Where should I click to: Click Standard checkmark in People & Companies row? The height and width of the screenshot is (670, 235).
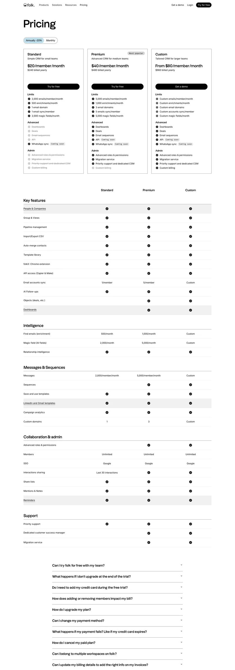(107, 209)
